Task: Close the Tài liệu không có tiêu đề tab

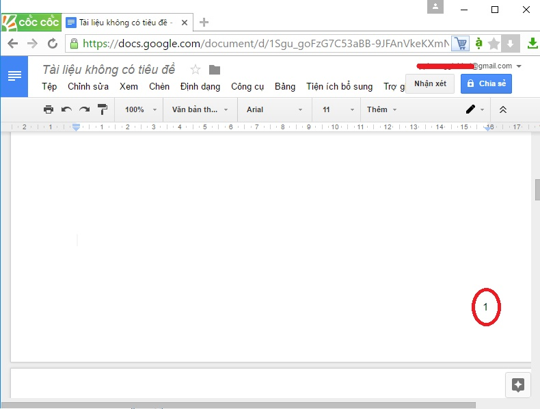Action: pos(185,23)
